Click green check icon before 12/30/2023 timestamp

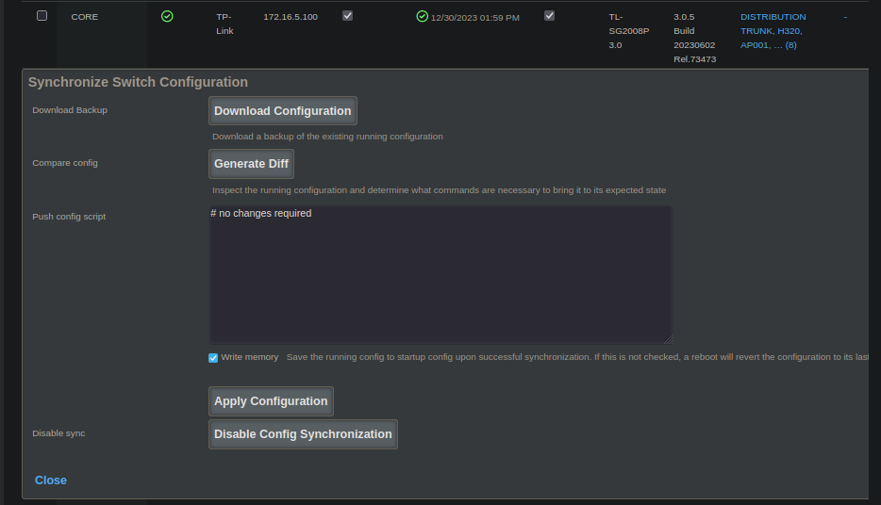[x=422, y=16]
